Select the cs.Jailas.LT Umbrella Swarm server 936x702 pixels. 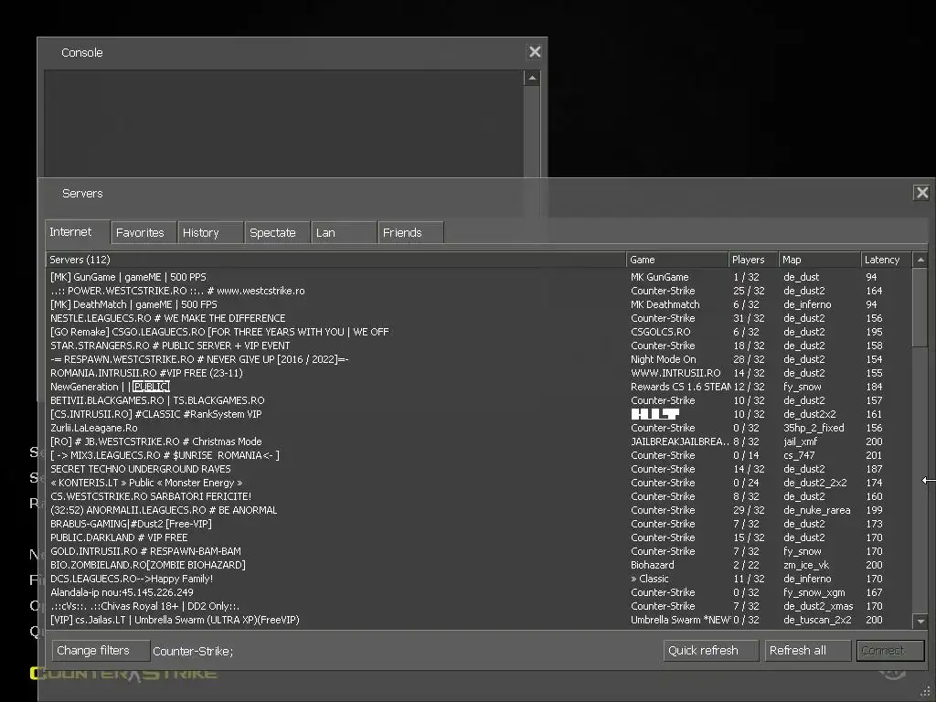479,621
